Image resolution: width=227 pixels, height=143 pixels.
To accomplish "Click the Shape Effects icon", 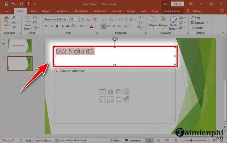I will (181, 28).
